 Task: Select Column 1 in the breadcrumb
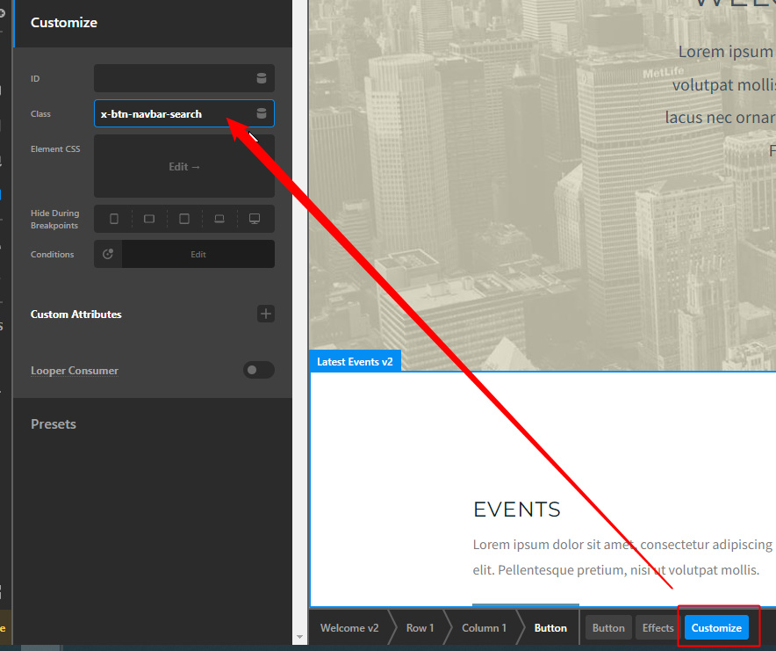click(484, 627)
